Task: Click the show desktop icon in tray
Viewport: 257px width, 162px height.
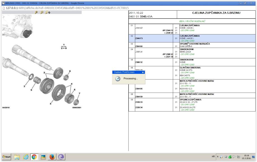Action: coord(253,157)
